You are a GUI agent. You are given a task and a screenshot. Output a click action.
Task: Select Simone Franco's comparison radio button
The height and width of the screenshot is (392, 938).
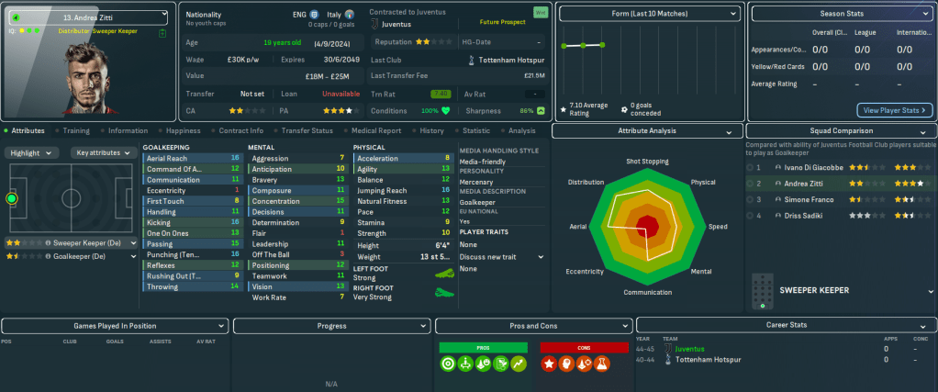(x=750, y=199)
